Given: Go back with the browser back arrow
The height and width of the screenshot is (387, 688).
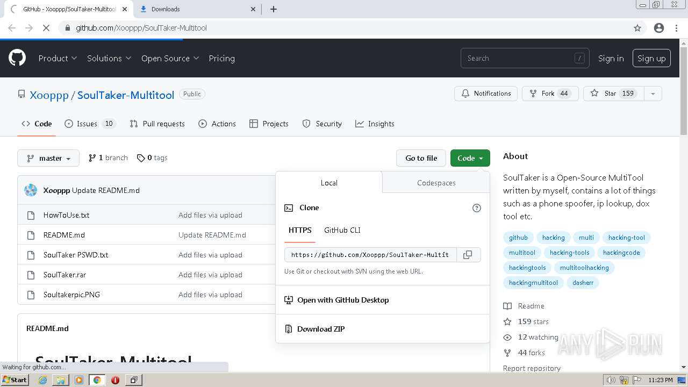Looking at the screenshot, I should pos(12,28).
